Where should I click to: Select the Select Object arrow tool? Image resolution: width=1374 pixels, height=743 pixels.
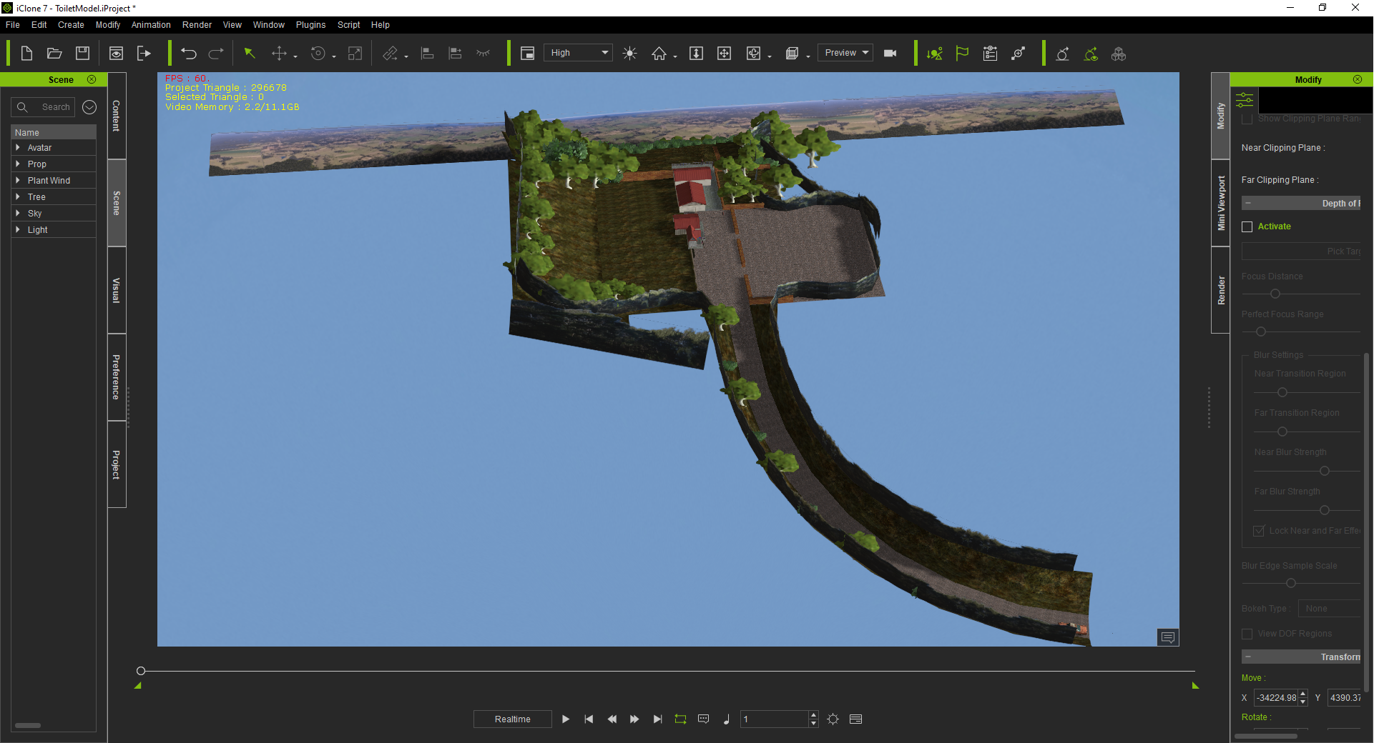click(x=250, y=54)
